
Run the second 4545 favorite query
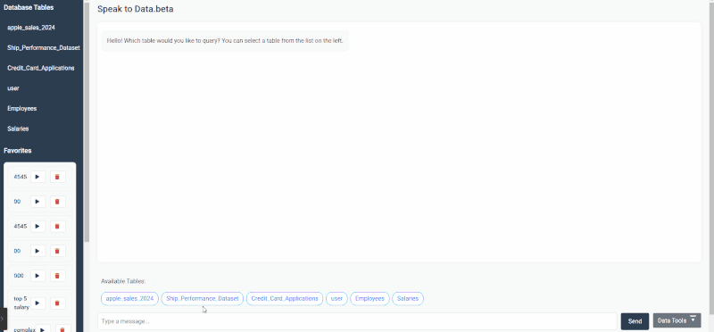click(x=37, y=226)
